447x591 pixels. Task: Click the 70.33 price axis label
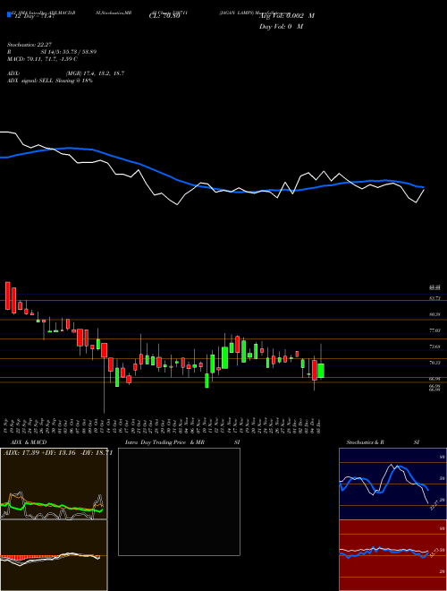(434, 363)
